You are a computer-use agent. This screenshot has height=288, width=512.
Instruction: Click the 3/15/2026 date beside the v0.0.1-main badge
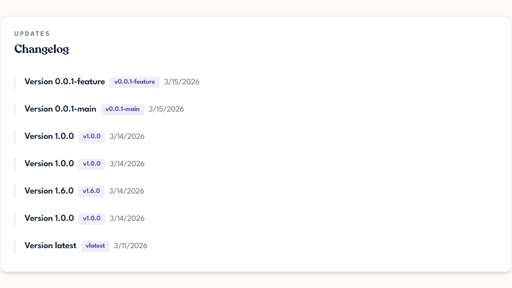point(166,109)
